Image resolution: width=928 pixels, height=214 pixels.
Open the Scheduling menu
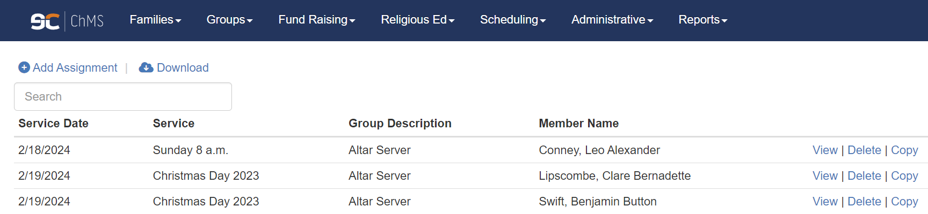(513, 20)
